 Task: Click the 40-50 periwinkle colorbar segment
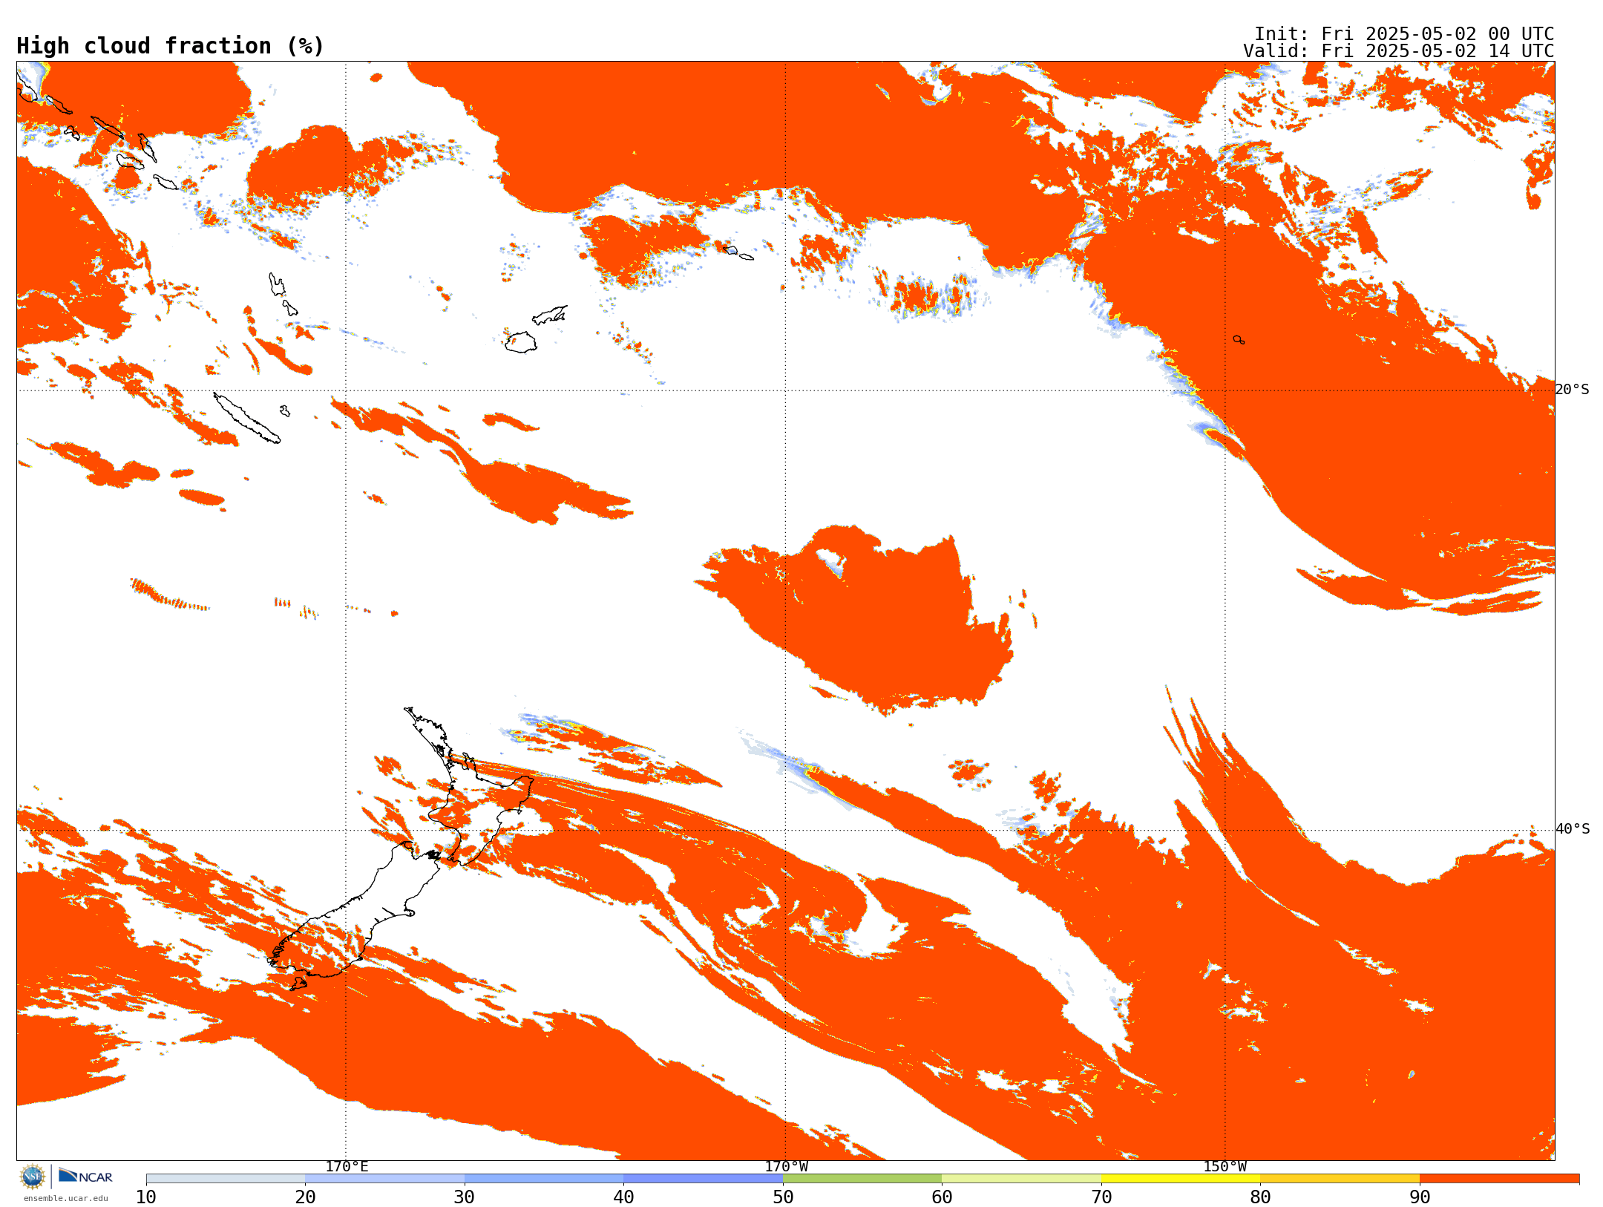point(704,1179)
